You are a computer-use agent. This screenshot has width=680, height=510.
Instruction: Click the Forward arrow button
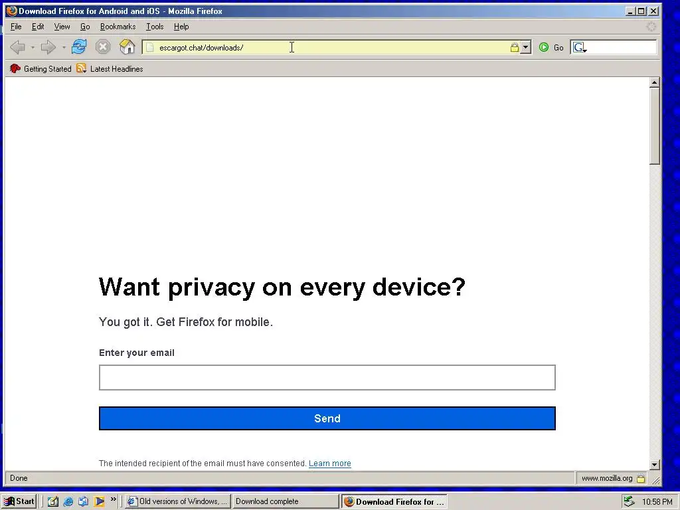pyautogui.click(x=48, y=47)
